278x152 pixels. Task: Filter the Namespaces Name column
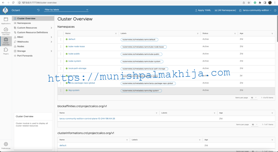(x=116, y=33)
